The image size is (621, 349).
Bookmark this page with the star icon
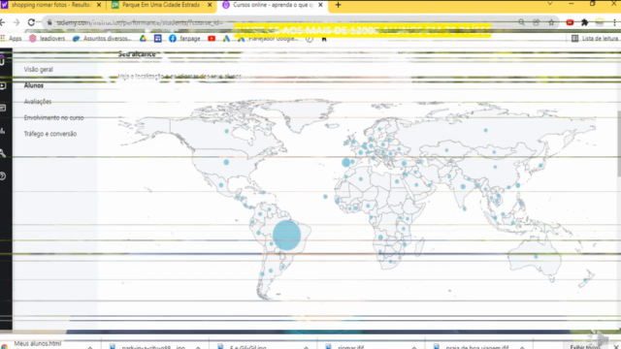click(x=551, y=22)
